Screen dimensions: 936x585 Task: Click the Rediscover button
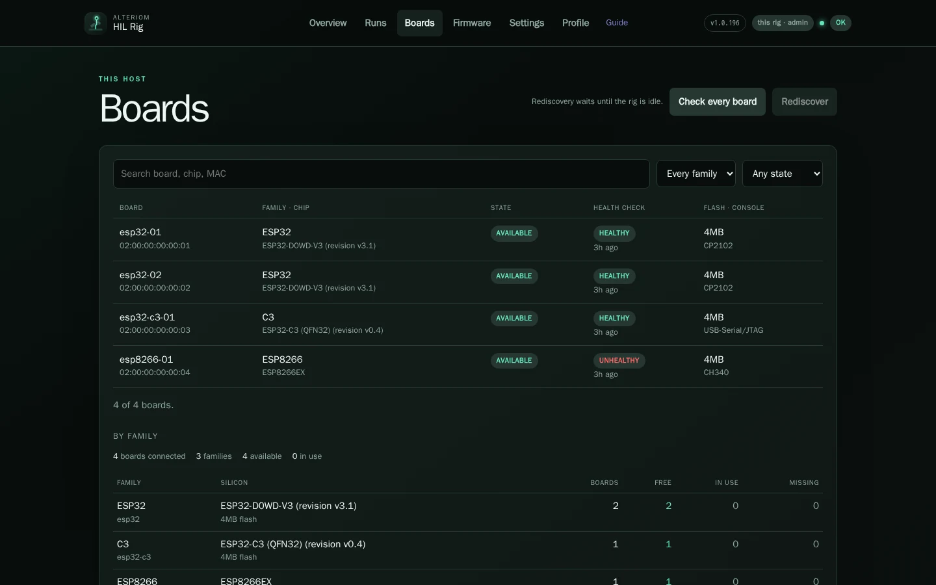coord(805,101)
